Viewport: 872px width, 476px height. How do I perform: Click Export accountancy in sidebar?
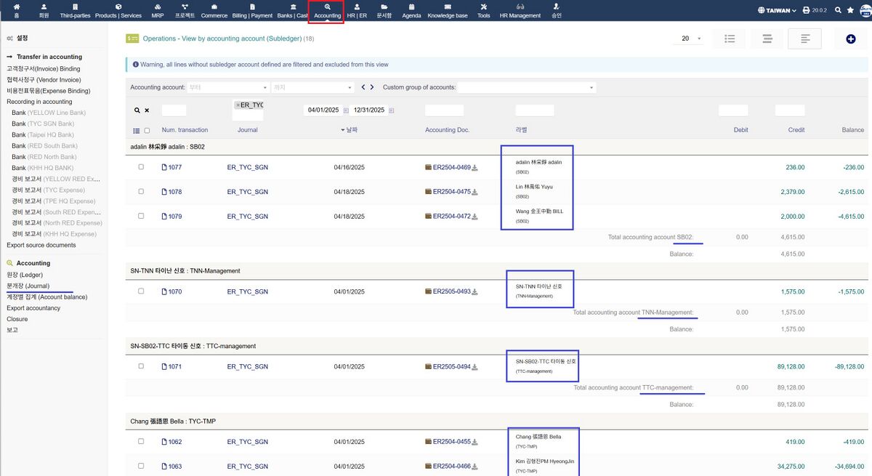click(33, 308)
